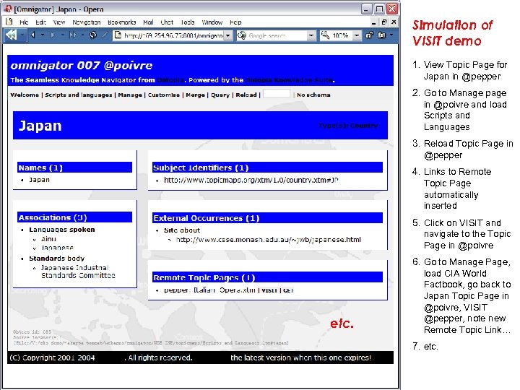
Task: Click the small input box after Reload
Action: [277, 94]
